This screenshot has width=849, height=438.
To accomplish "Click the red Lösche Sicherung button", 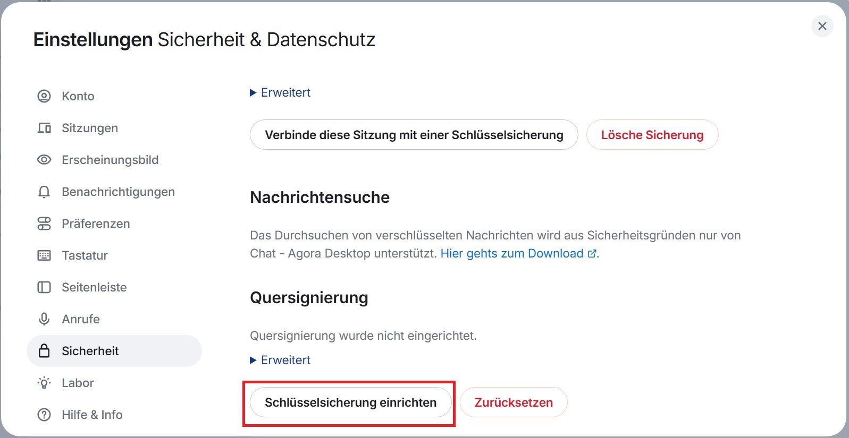I will pos(652,135).
